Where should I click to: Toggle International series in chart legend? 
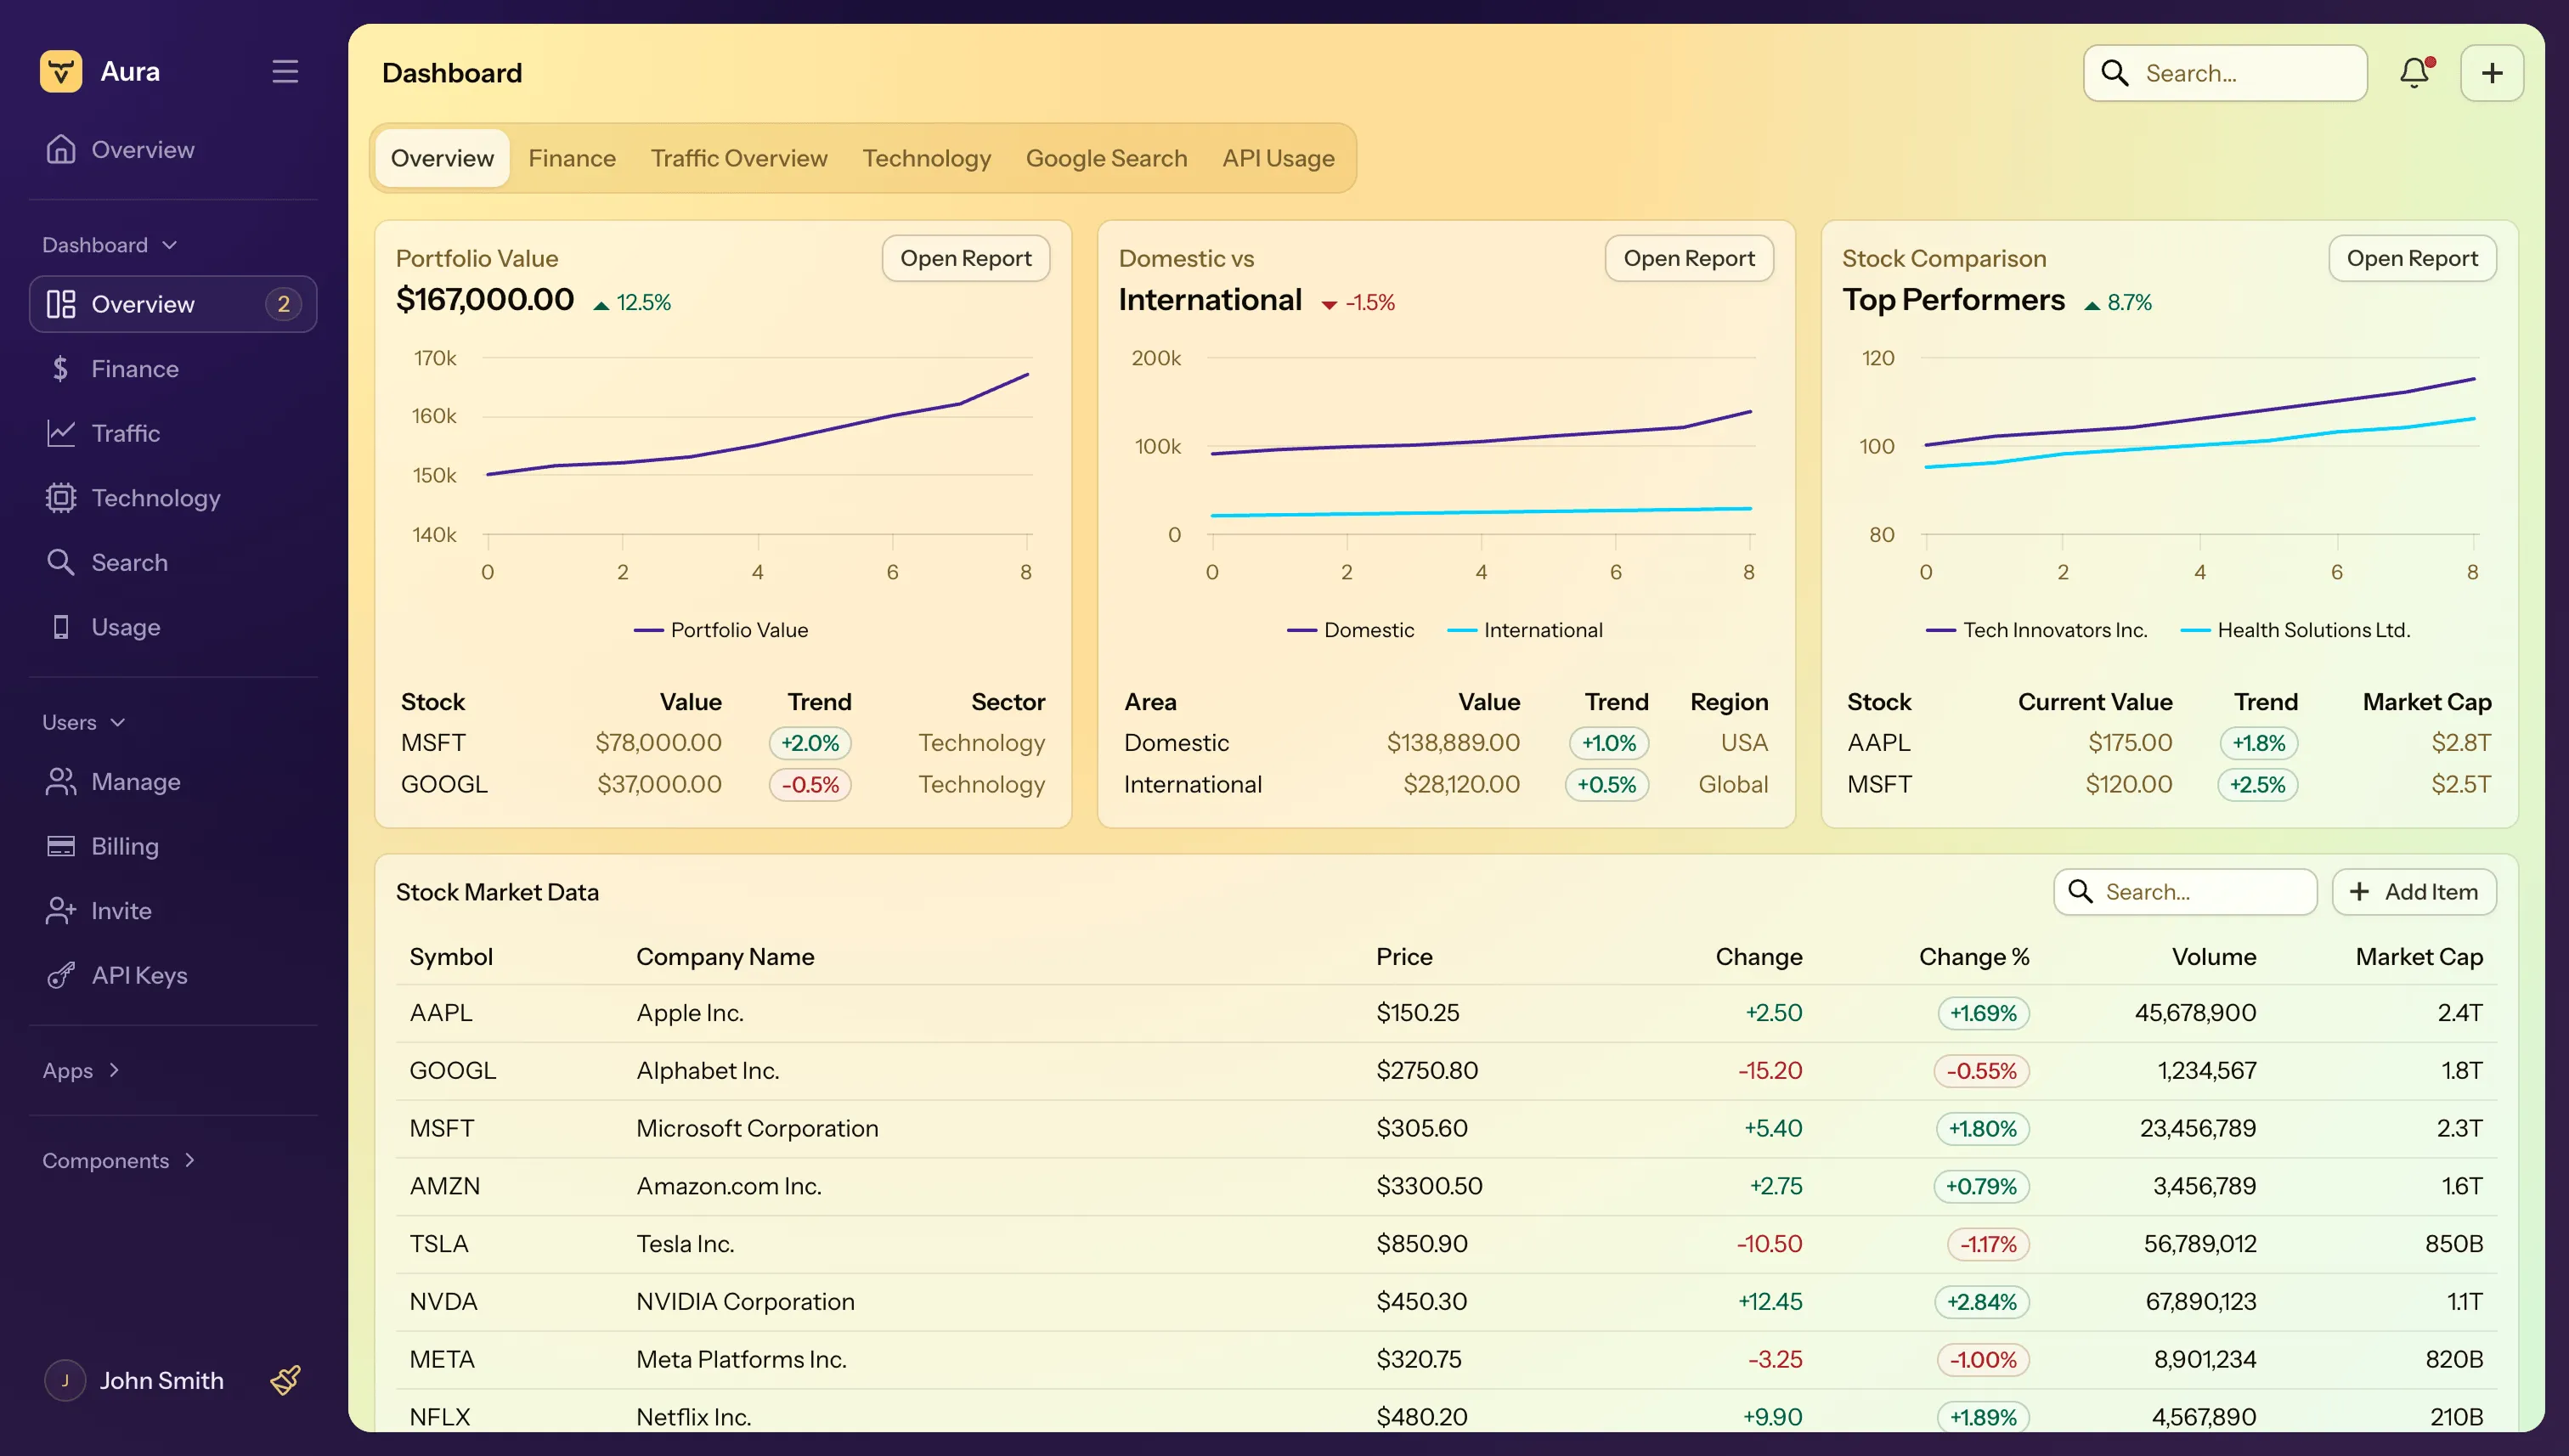pos(1526,630)
